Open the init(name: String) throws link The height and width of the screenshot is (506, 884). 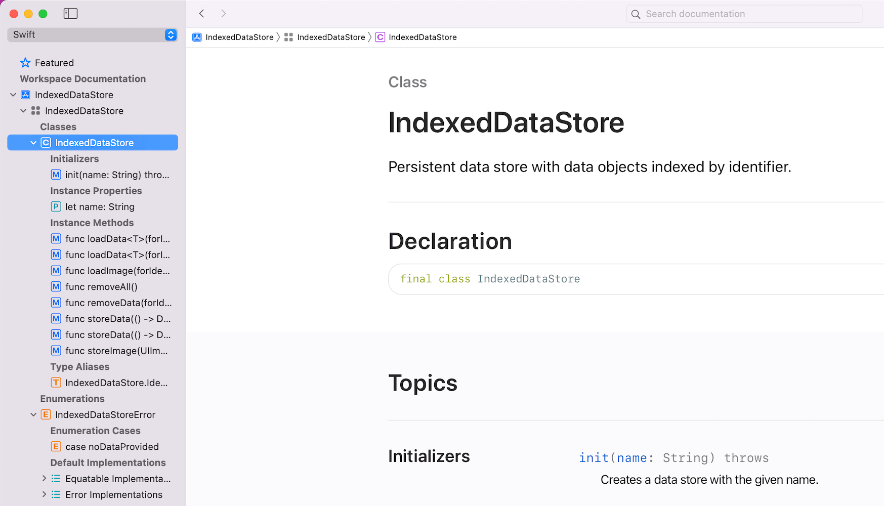[673, 457]
